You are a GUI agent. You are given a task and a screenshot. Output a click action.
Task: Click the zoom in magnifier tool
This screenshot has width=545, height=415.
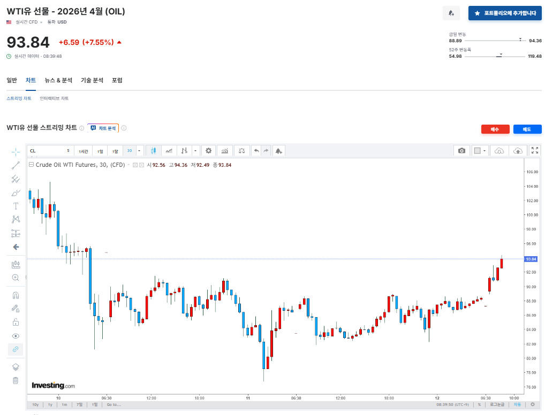pos(16,278)
